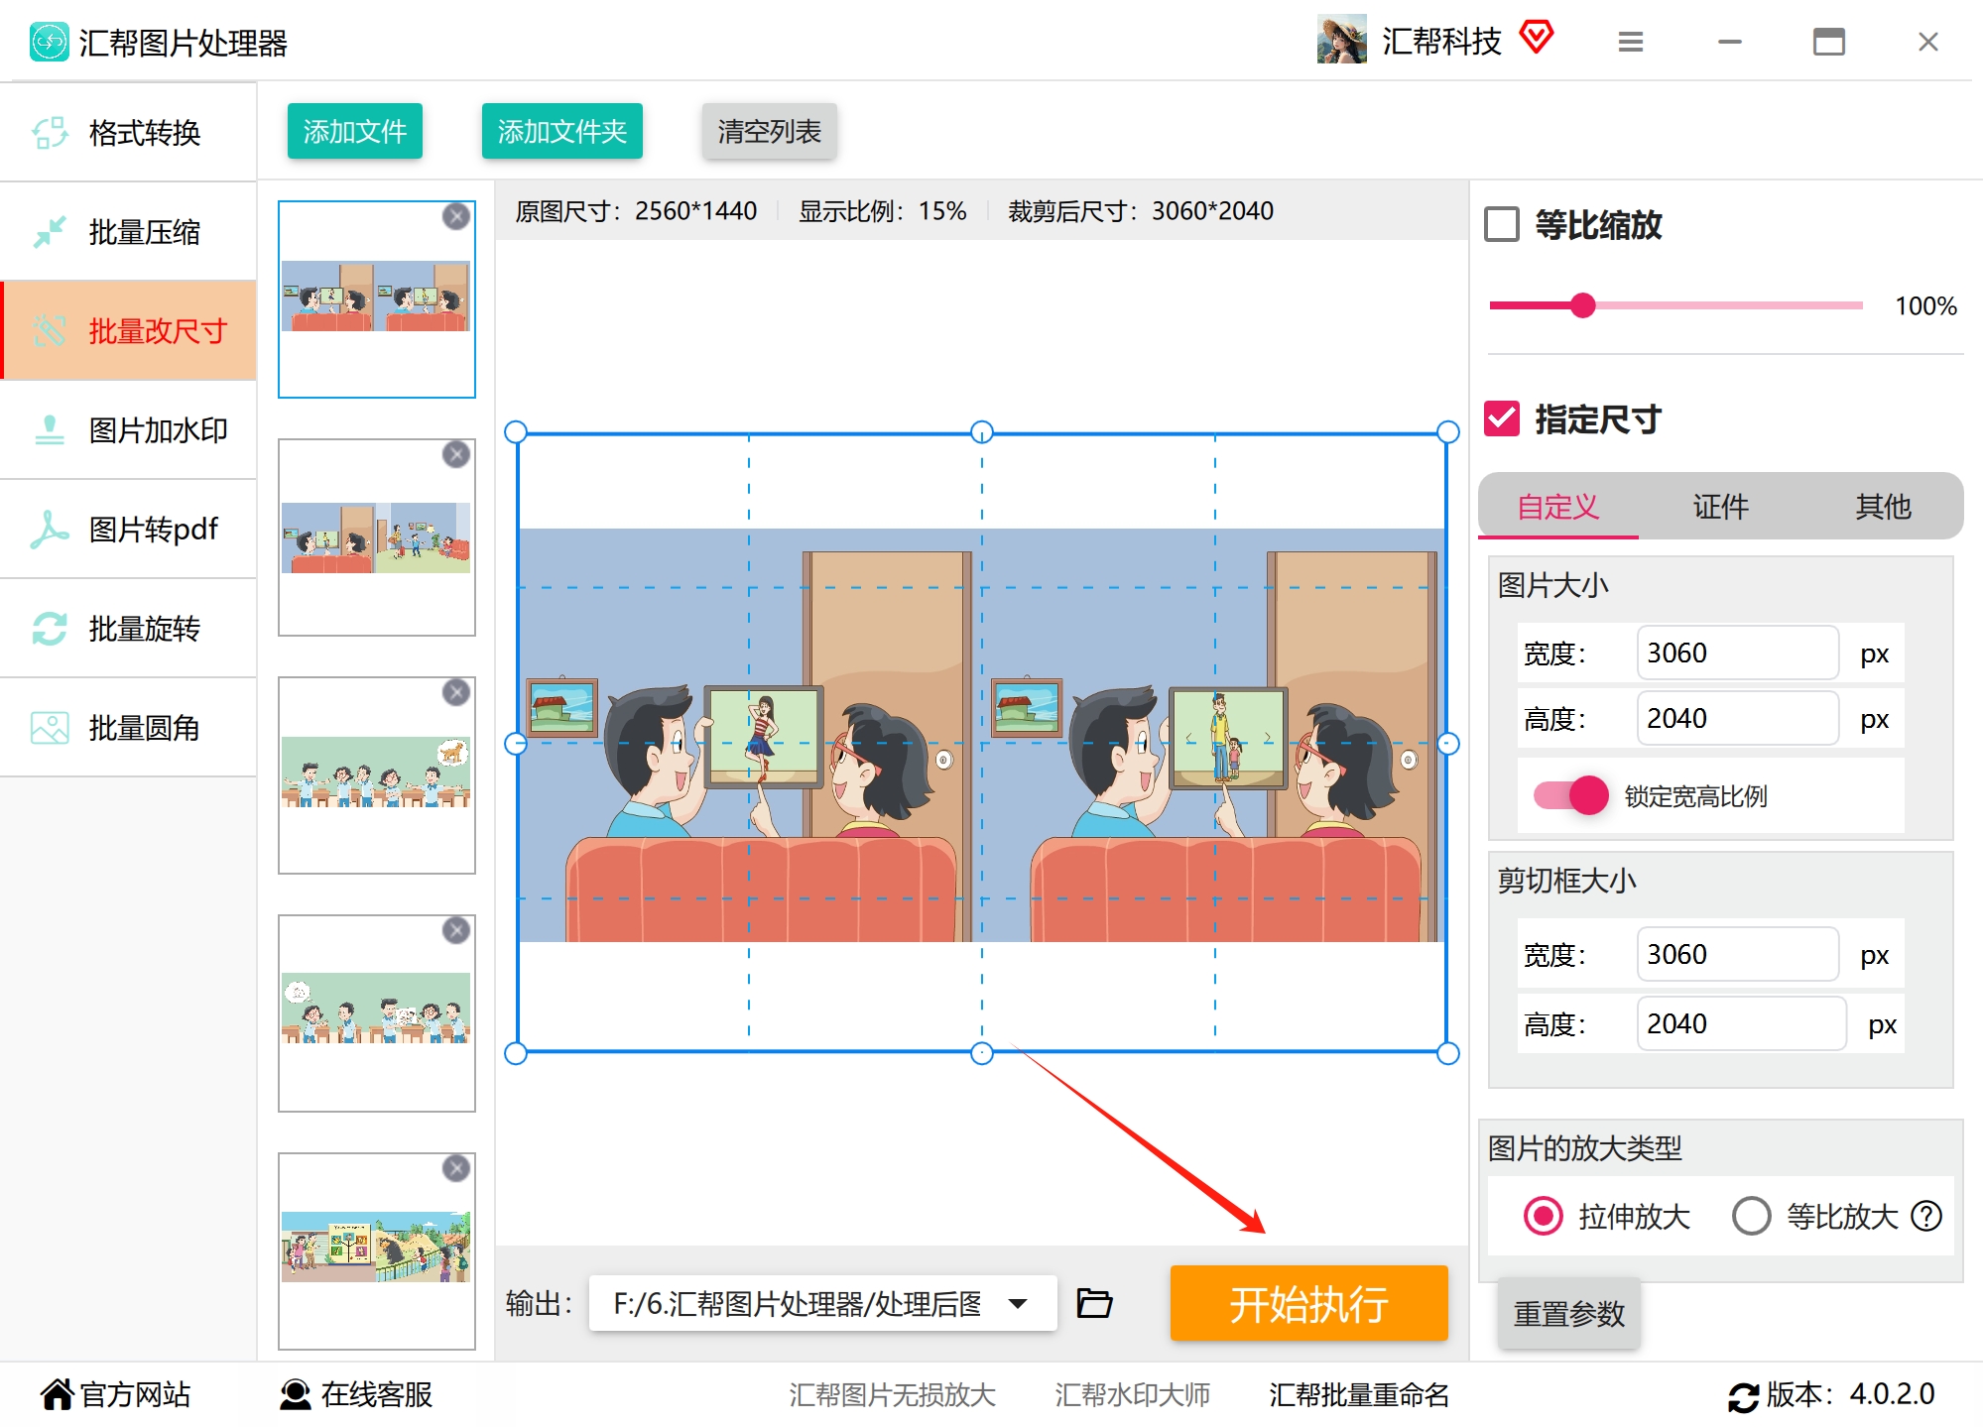Screen dimensions: 1983x1427
Task: Remove the fourth thumbnail with its X icon
Action: (x=456, y=930)
